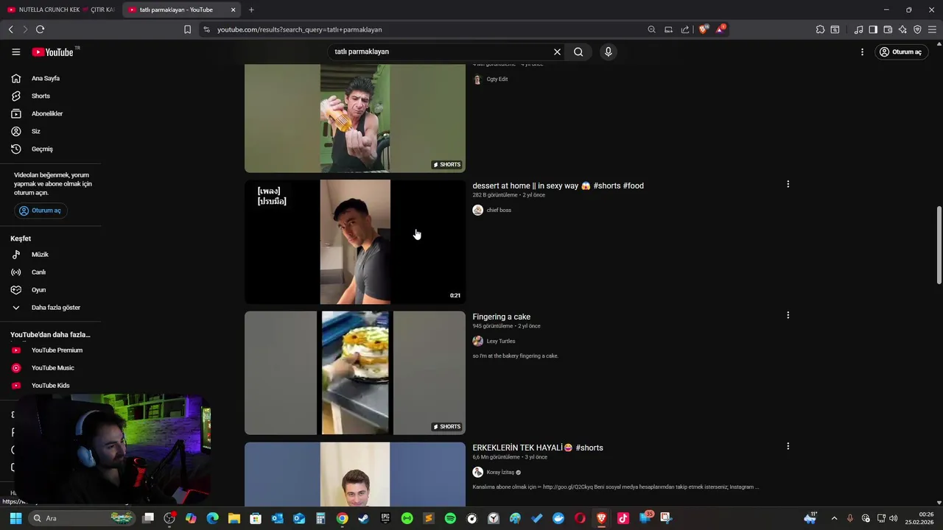Open the chief boss channel
Screen dimensions: 943x530
499,210
